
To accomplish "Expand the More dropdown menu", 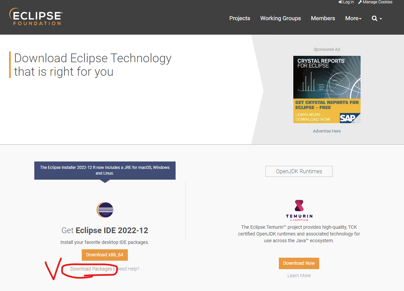I will pyautogui.click(x=353, y=19).
